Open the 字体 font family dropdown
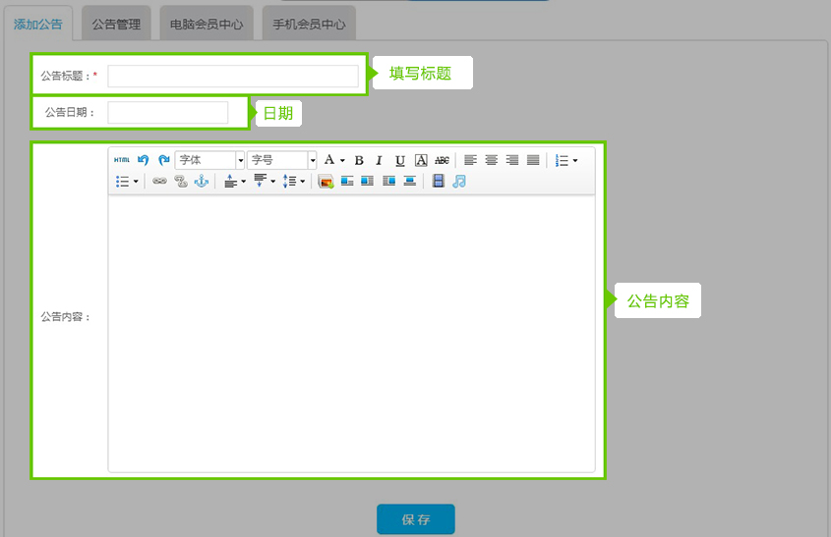 point(209,160)
